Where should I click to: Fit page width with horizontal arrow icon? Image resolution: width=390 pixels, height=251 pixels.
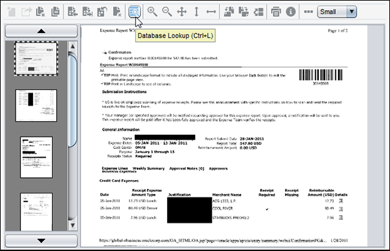click(211, 12)
